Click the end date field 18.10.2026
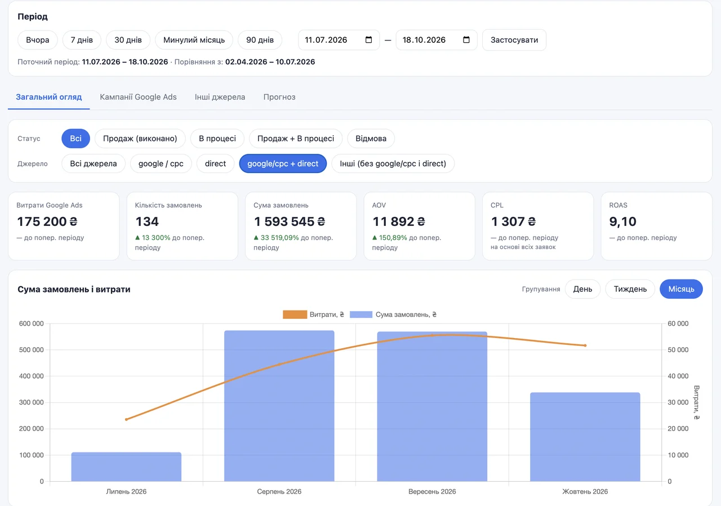 (x=437, y=40)
